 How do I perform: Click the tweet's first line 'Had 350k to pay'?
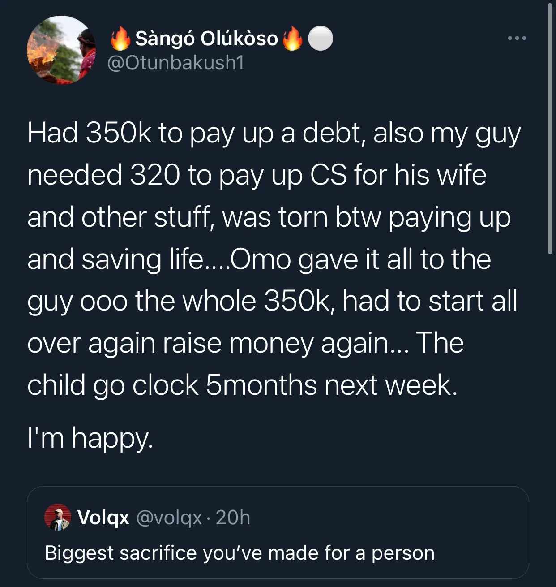(x=274, y=134)
